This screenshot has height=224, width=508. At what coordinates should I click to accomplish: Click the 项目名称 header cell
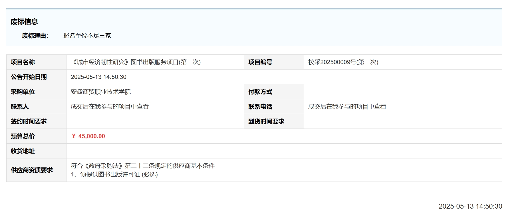pyautogui.click(x=23, y=62)
